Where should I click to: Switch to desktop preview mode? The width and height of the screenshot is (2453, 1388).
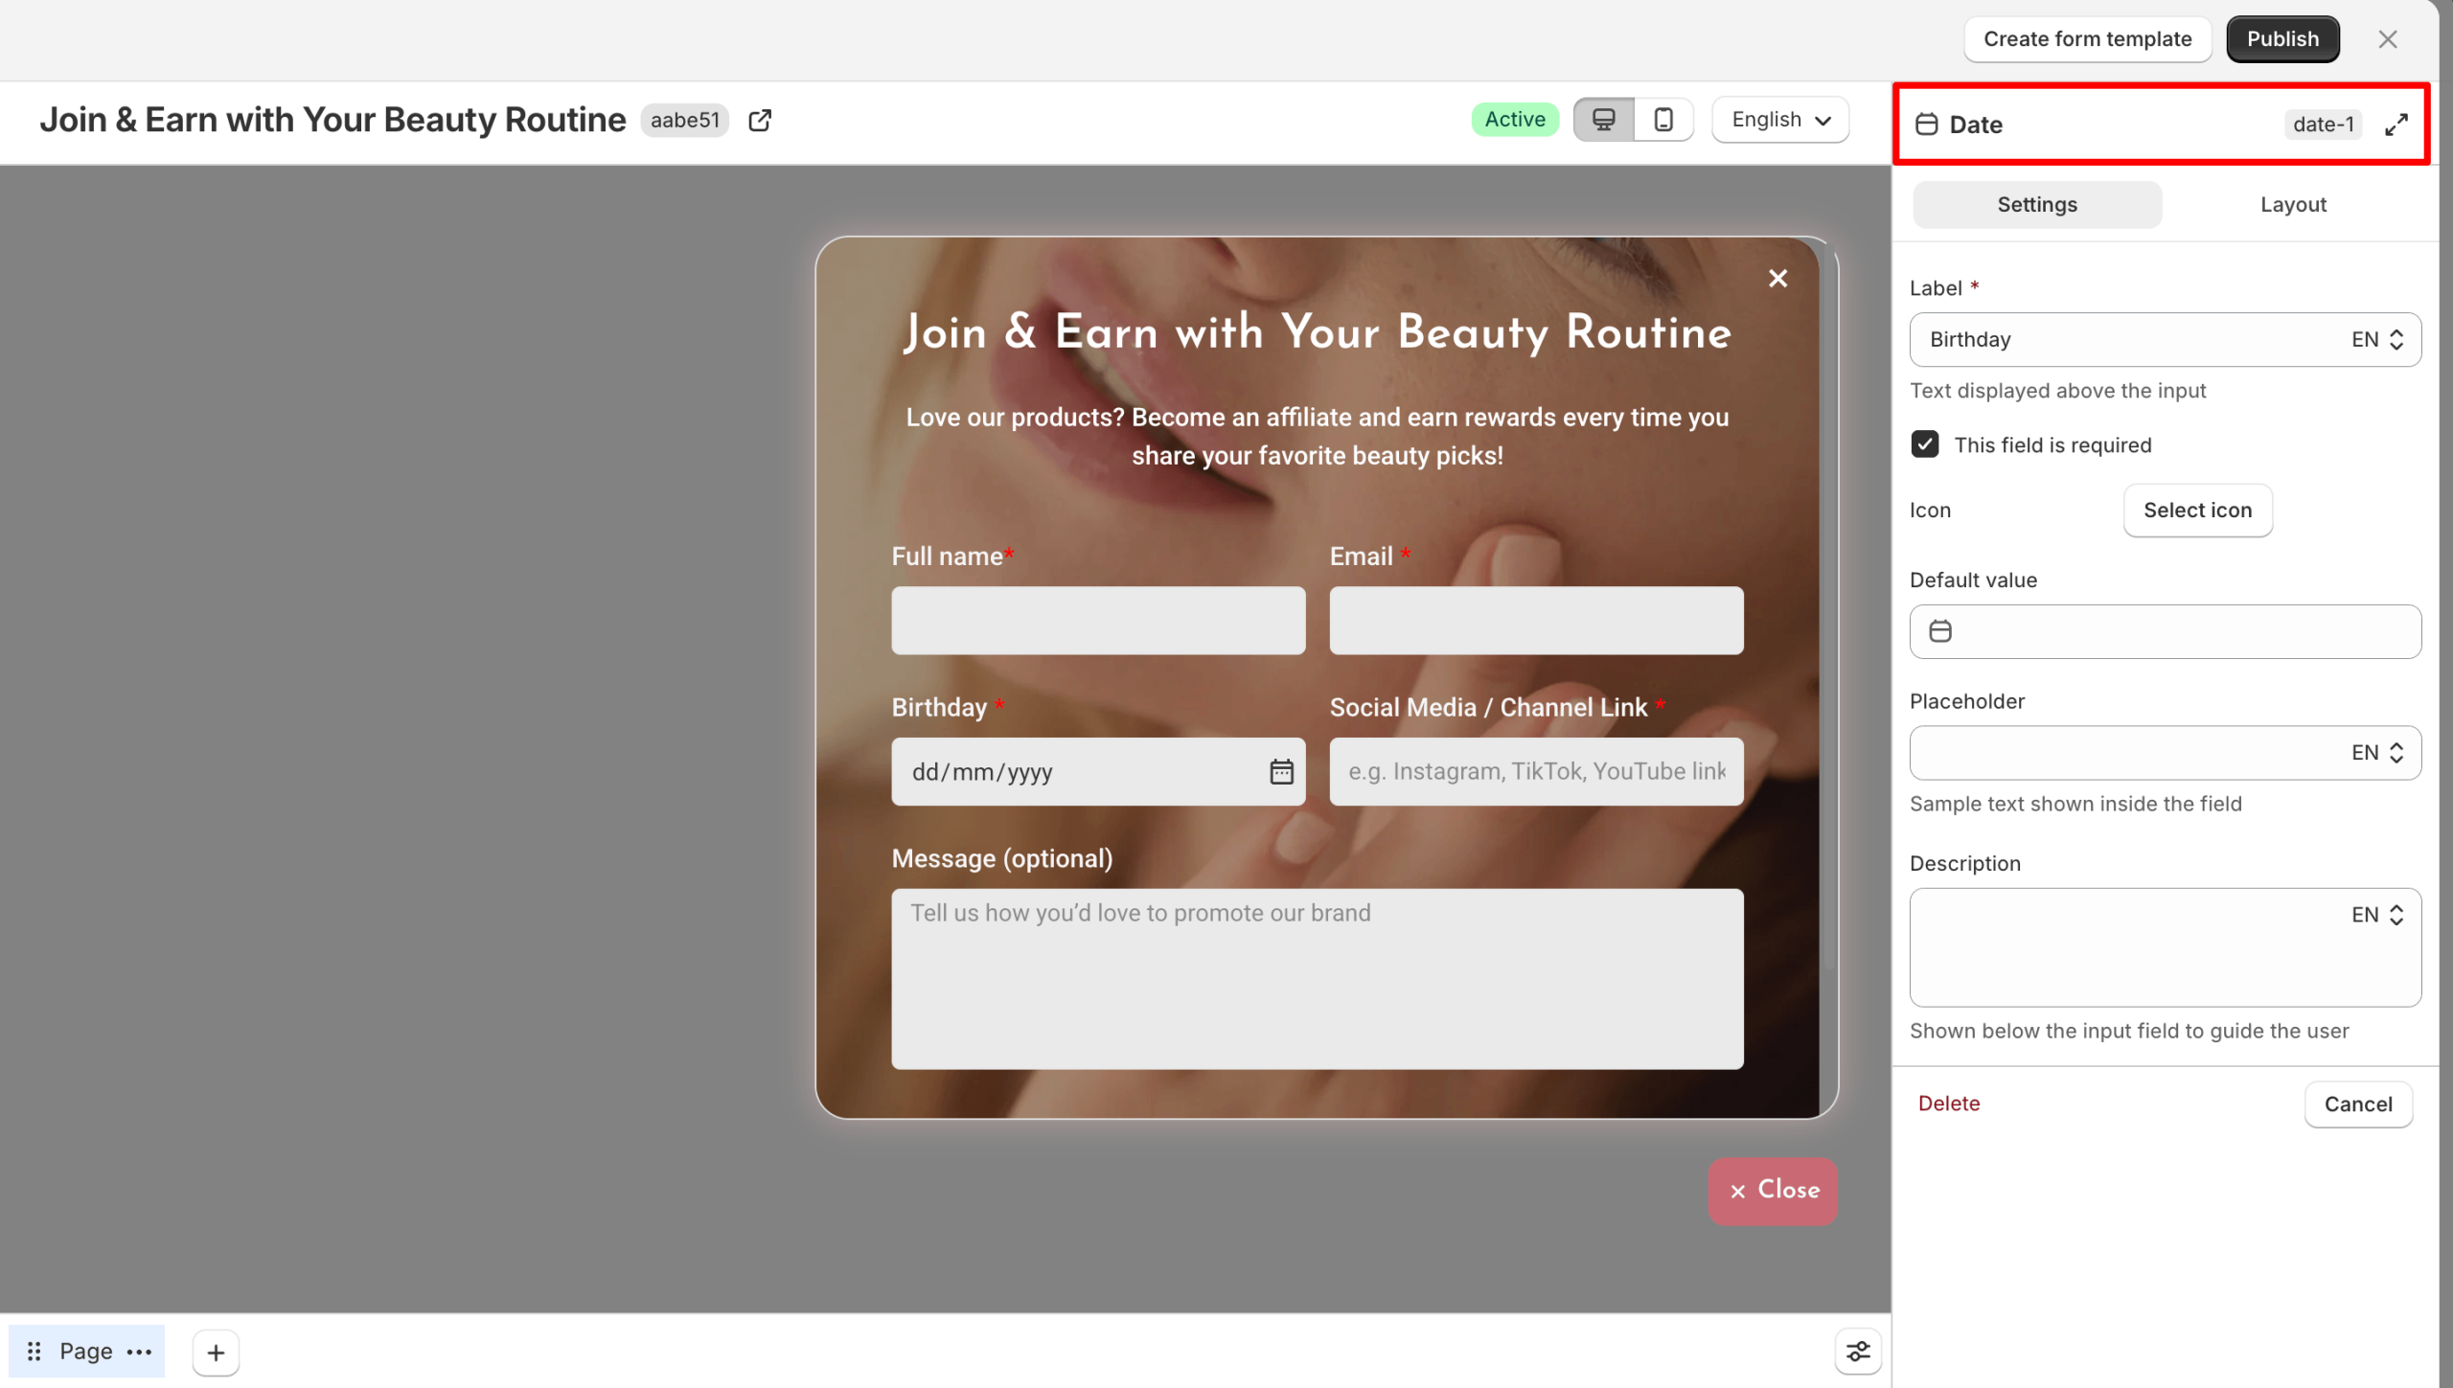1604,120
